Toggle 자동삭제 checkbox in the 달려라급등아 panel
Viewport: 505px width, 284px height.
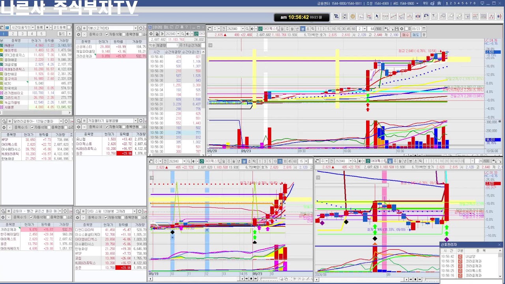[32, 127]
